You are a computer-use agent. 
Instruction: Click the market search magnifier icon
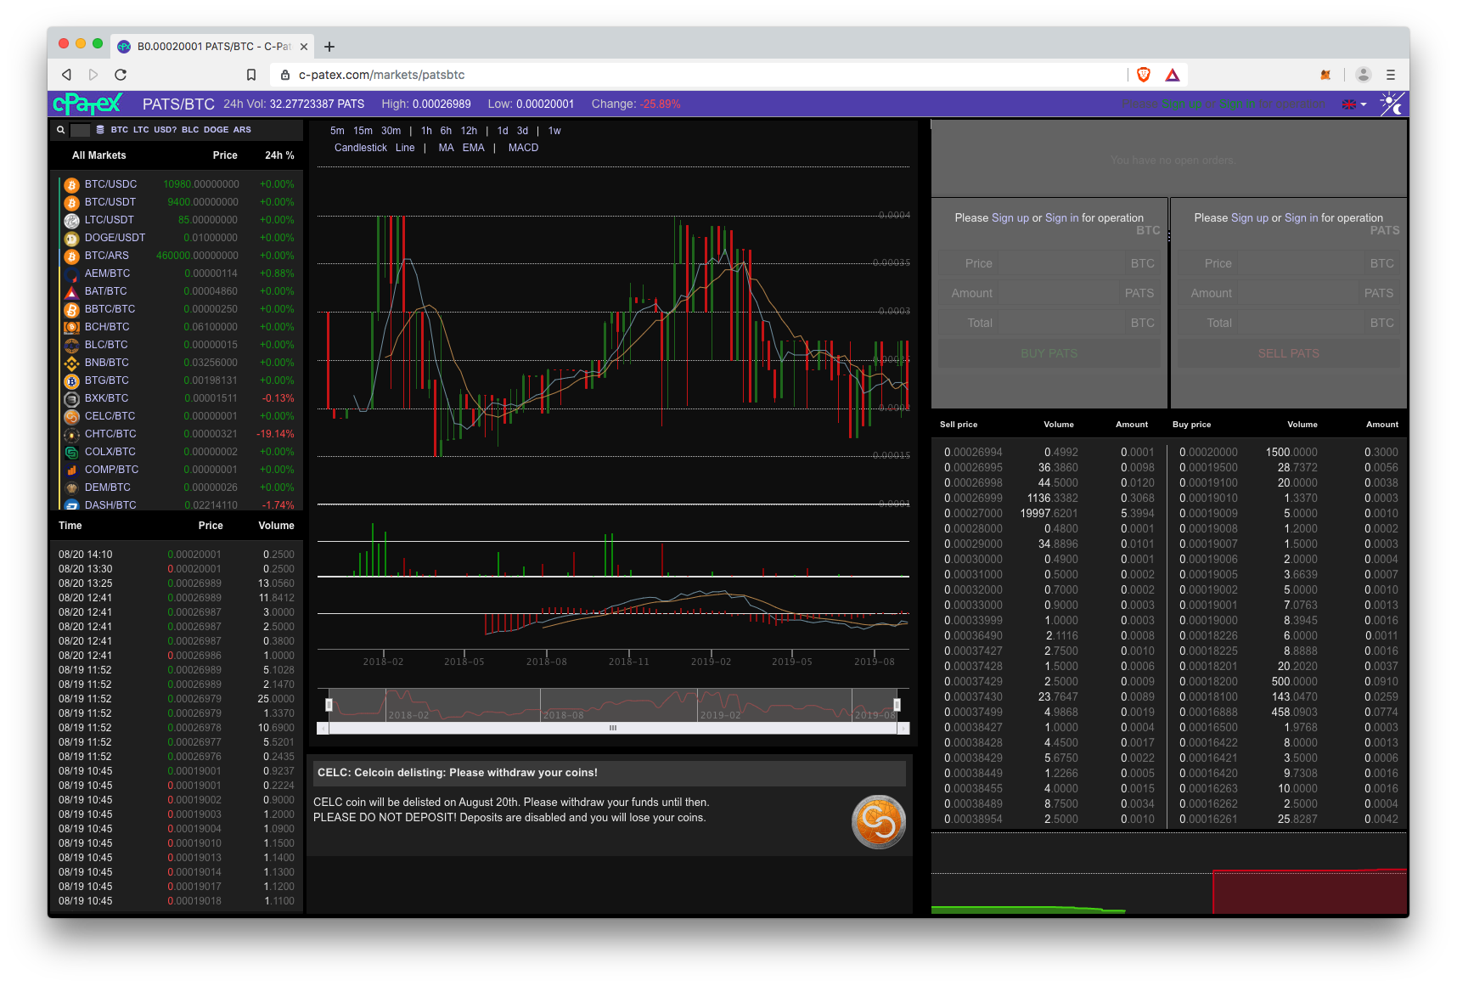61,130
